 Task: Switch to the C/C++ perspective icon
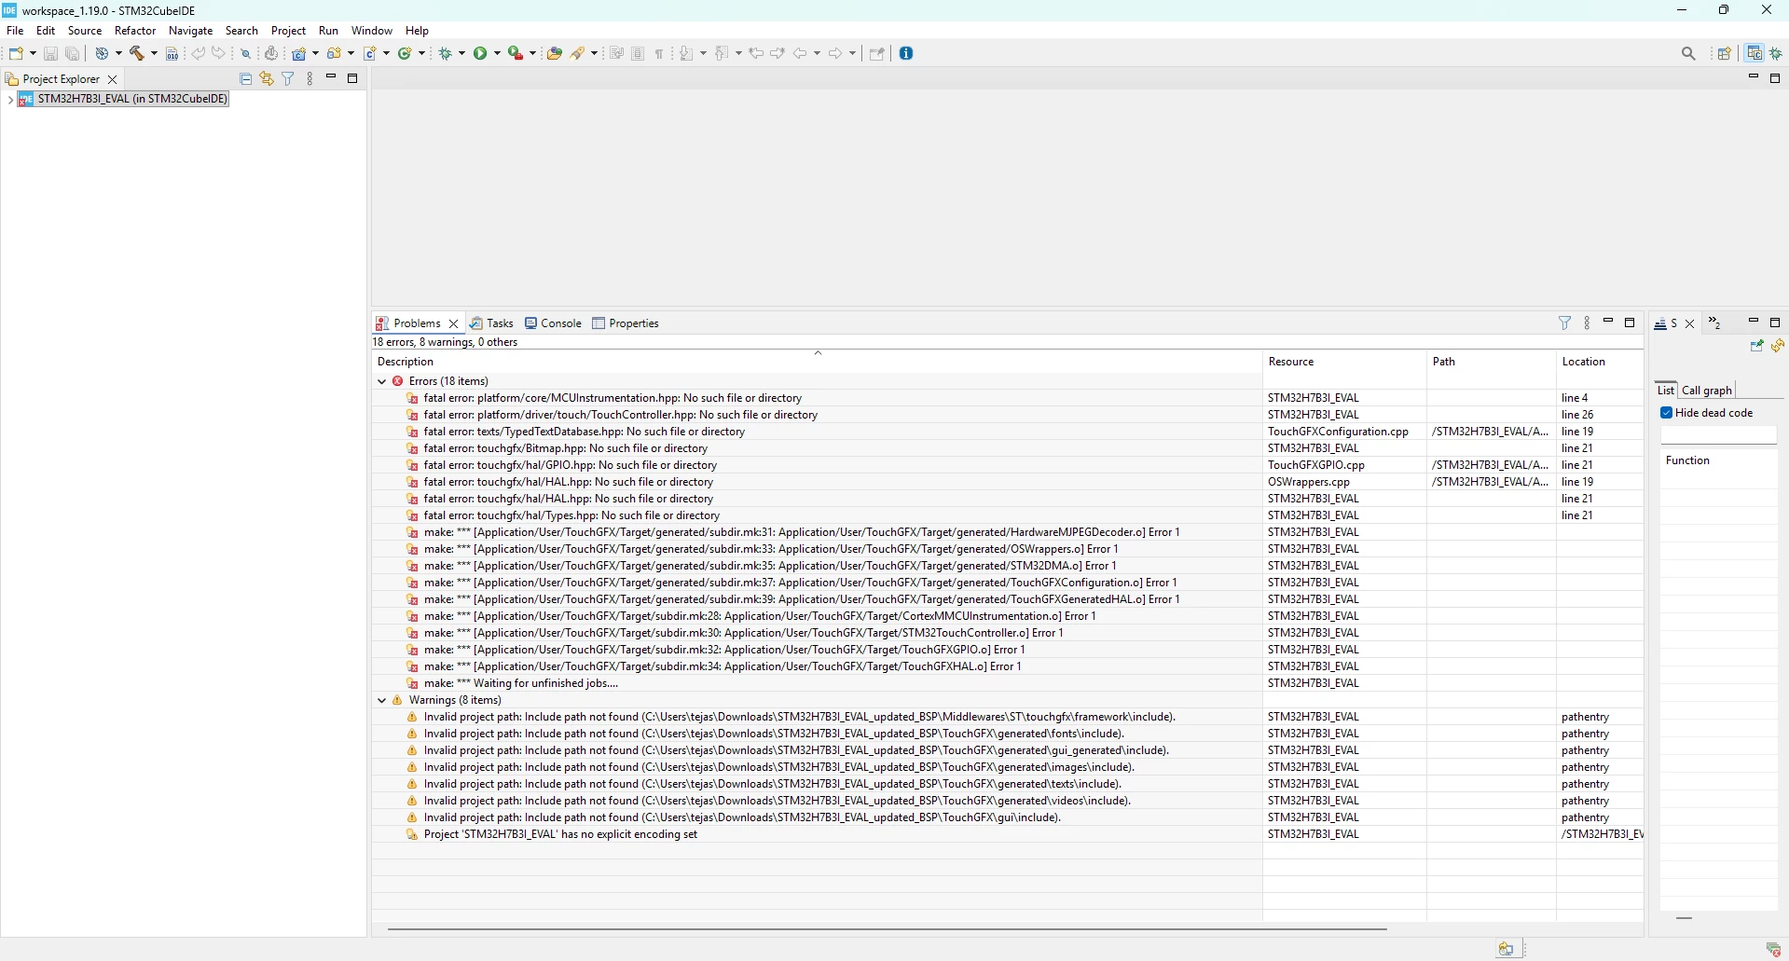click(x=1755, y=54)
